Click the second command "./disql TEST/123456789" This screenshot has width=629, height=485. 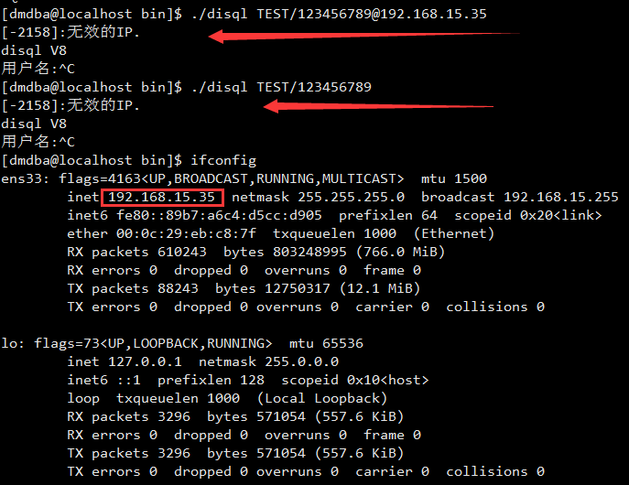(281, 87)
